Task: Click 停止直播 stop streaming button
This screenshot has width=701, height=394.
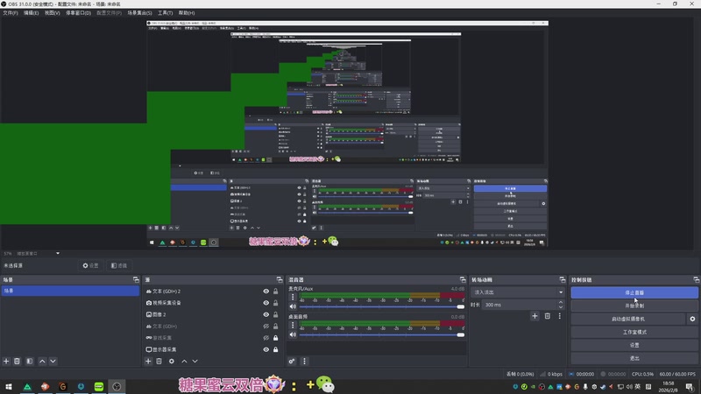Action: [634, 292]
